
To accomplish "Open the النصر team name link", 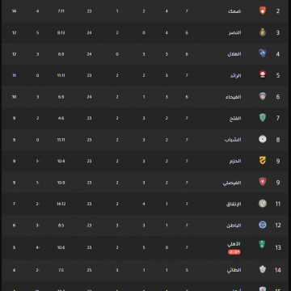I will tap(234, 32).
